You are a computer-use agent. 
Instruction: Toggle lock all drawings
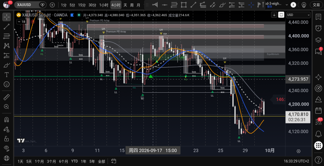(x=7, y=138)
